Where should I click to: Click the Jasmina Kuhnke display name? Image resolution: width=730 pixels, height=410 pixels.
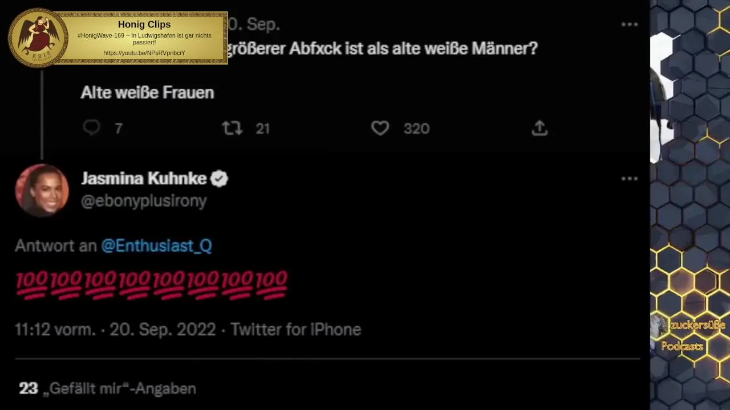click(x=144, y=179)
